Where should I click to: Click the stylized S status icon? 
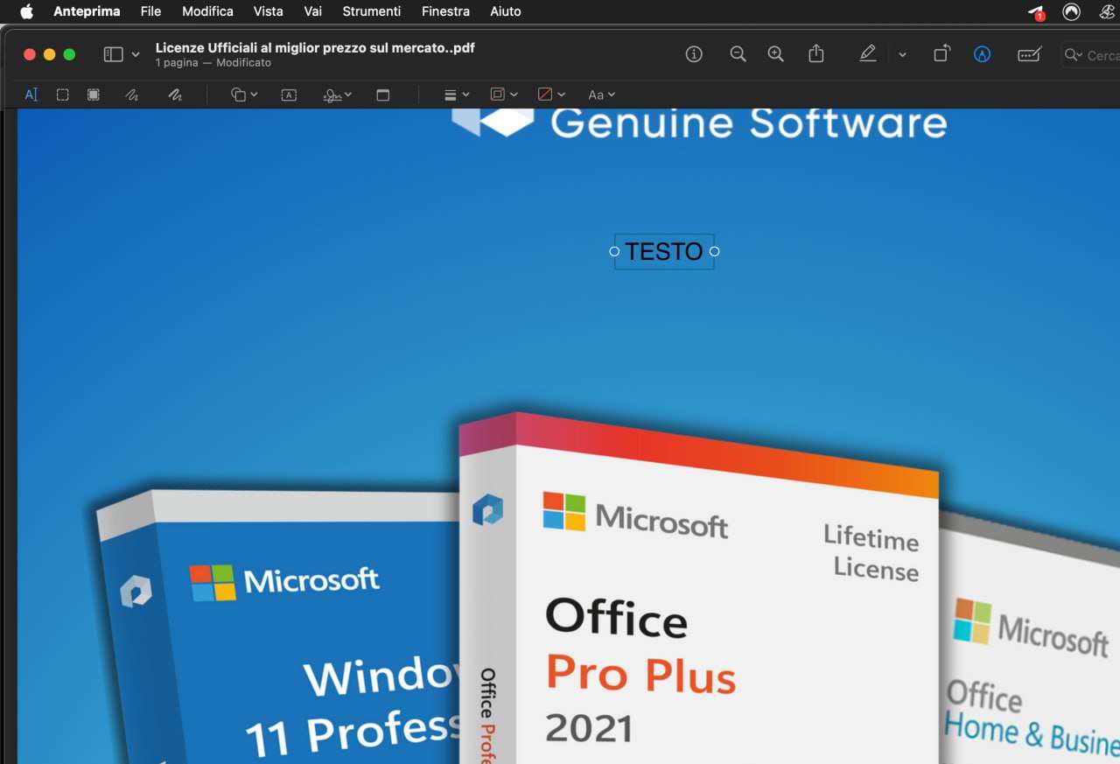[x=1106, y=11]
